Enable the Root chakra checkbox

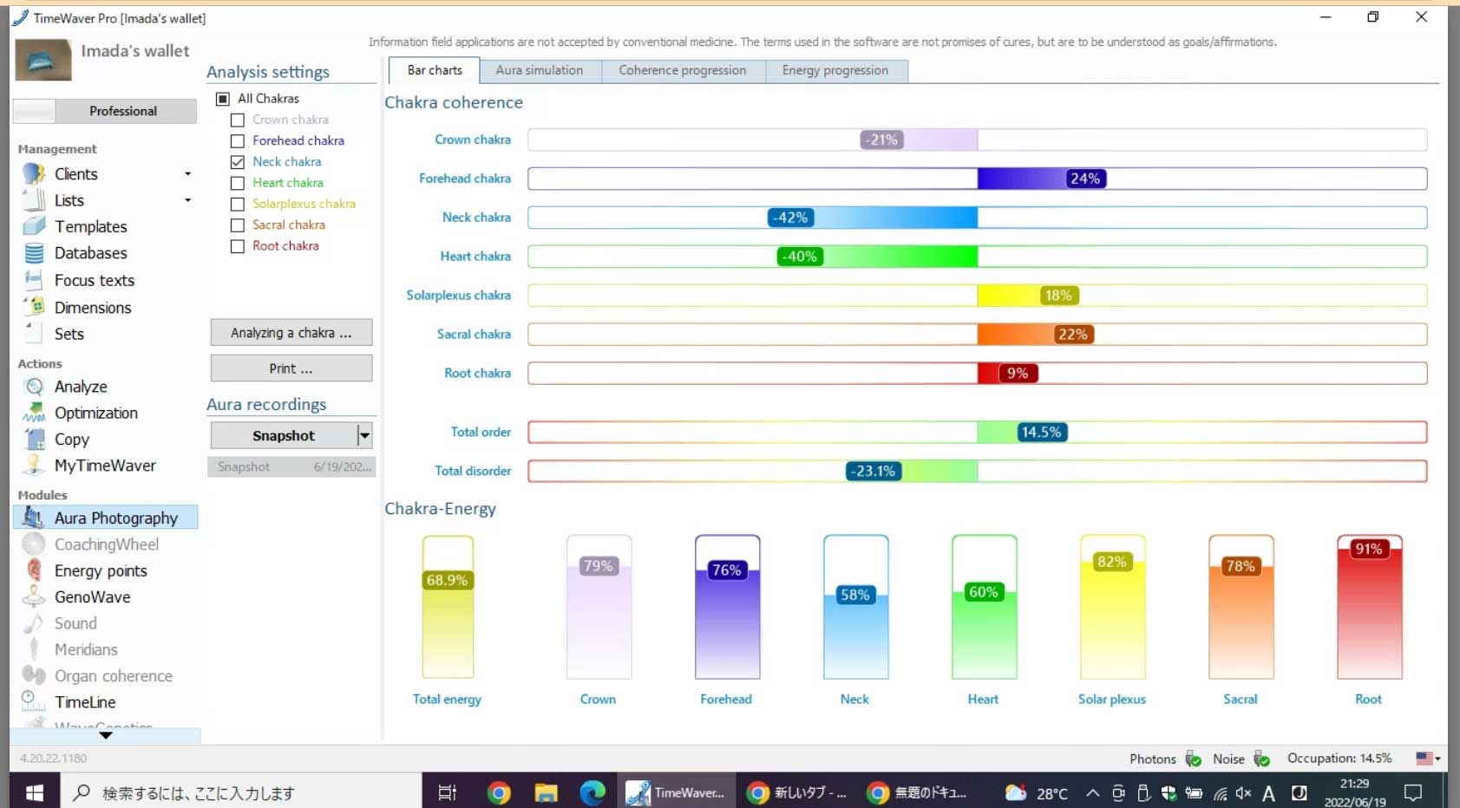pyautogui.click(x=238, y=246)
